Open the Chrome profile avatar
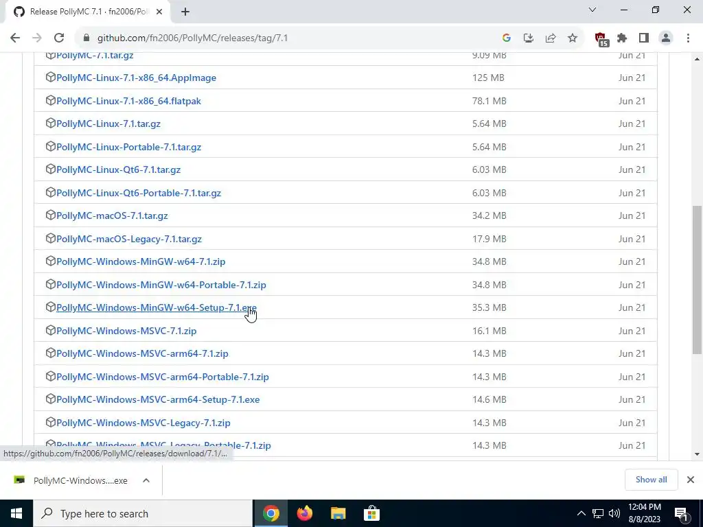Image resolution: width=703 pixels, height=527 pixels. [x=666, y=38]
